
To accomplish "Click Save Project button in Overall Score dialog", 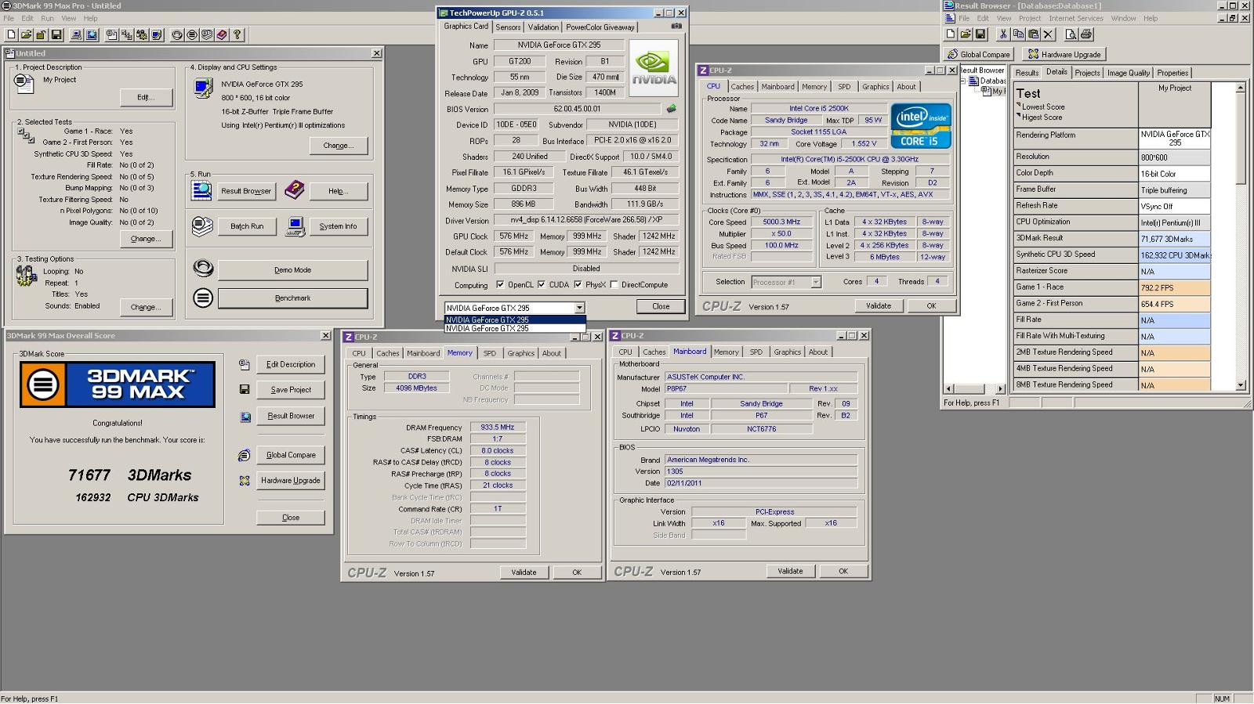I will click(291, 390).
